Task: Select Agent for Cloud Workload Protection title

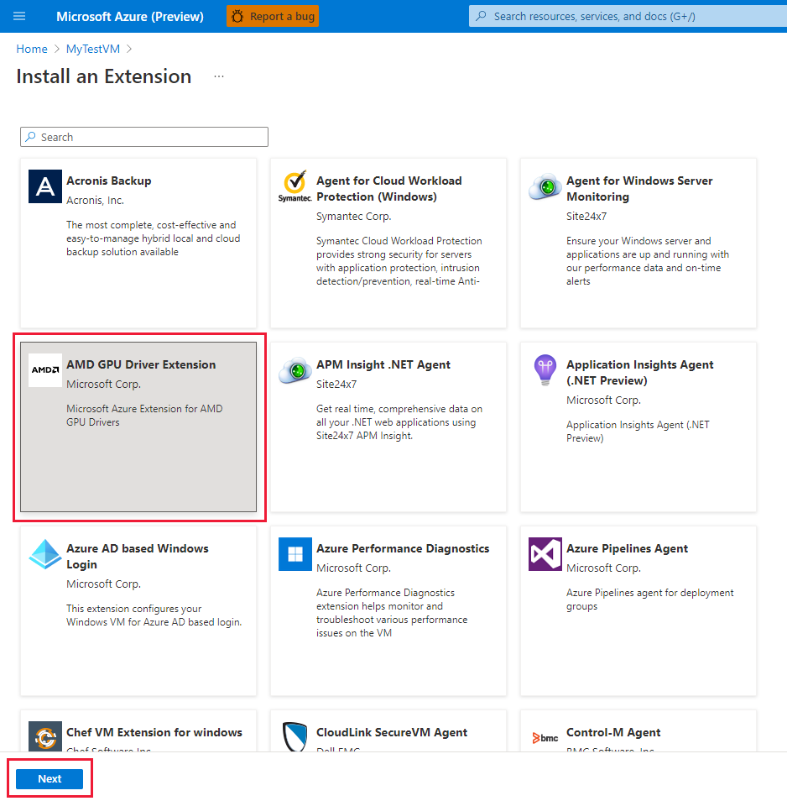Action: click(x=389, y=189)
